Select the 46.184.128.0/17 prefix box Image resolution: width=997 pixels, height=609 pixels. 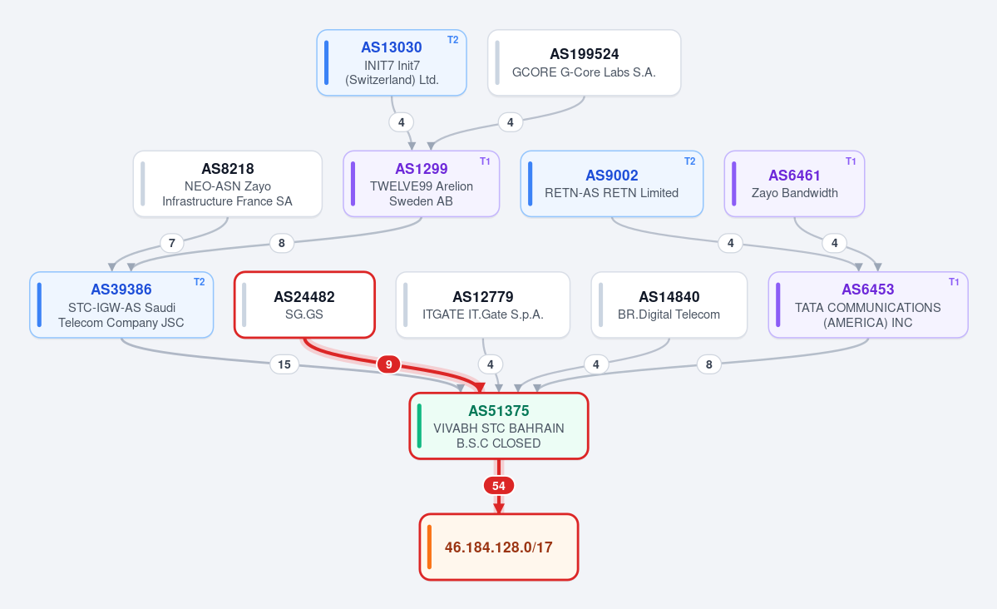(499, 547)
